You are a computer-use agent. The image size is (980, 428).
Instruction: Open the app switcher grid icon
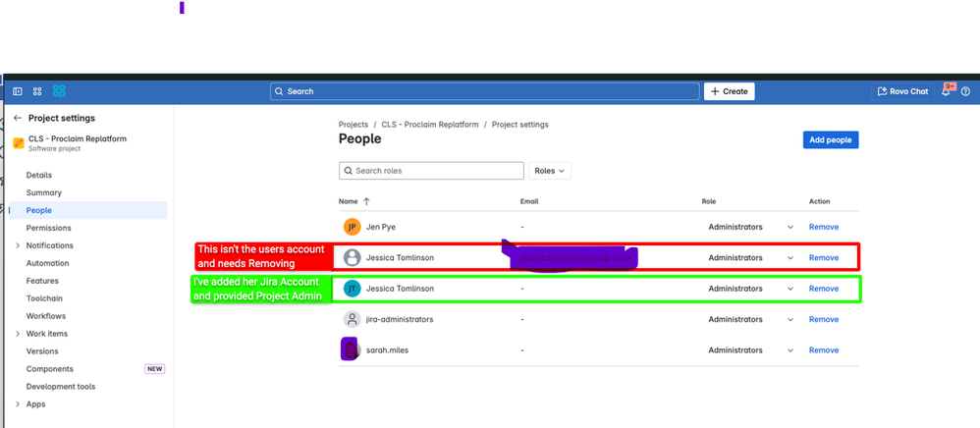(37, 91)
